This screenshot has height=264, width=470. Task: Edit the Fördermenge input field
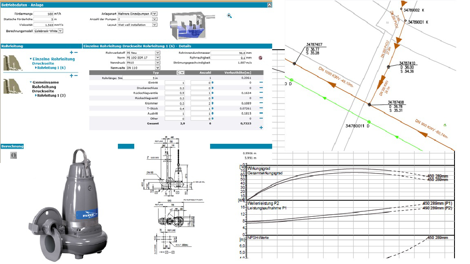tap(44, 13)
